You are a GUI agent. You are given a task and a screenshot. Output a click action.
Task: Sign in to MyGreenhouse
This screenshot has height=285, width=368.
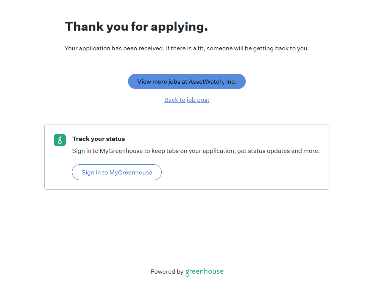click(117, 173)
